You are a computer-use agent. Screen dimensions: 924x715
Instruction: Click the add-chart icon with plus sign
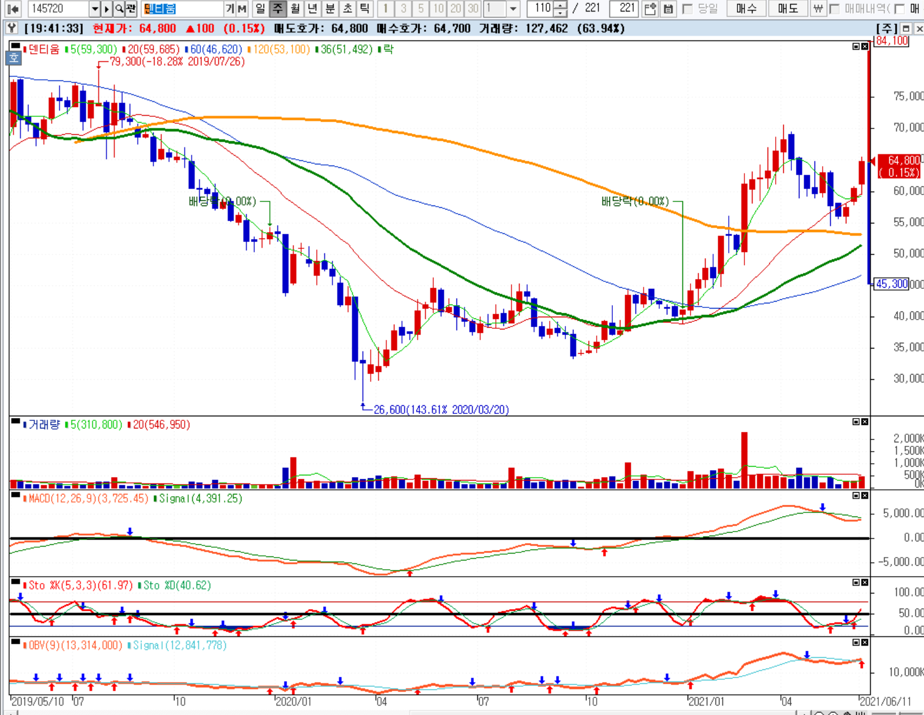coord(651,9)
